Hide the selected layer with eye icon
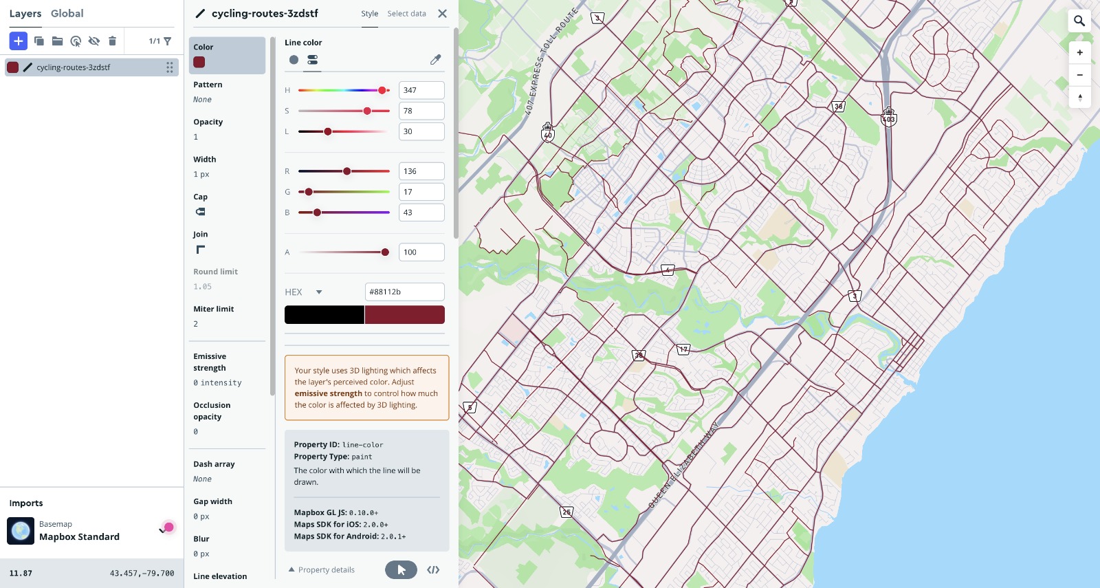Screen dimensions: 1100x588 click(94, 41)
